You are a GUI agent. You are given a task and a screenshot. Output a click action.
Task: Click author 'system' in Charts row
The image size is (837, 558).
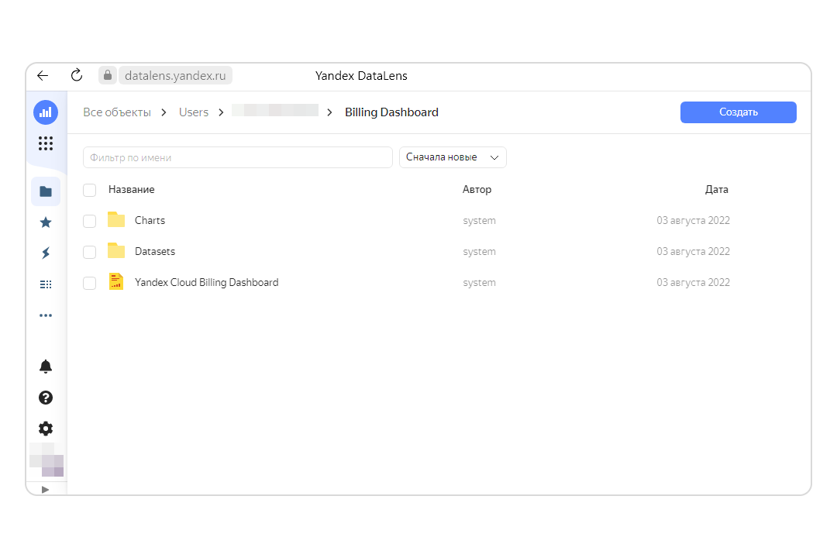tap(480, 221)
